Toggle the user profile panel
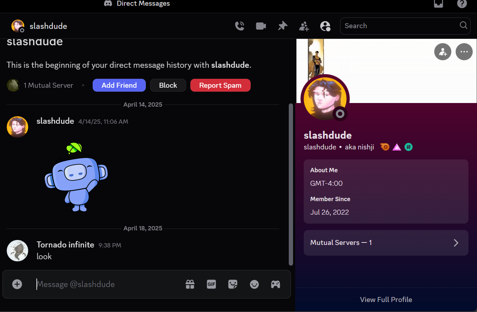 click(325, 26)
